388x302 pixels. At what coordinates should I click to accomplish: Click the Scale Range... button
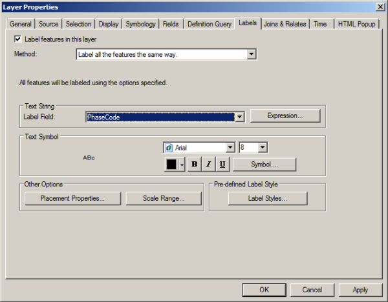[164, 199]
